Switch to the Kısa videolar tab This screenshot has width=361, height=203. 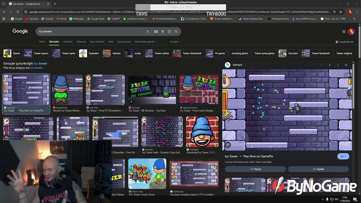(x=97, y=42)
